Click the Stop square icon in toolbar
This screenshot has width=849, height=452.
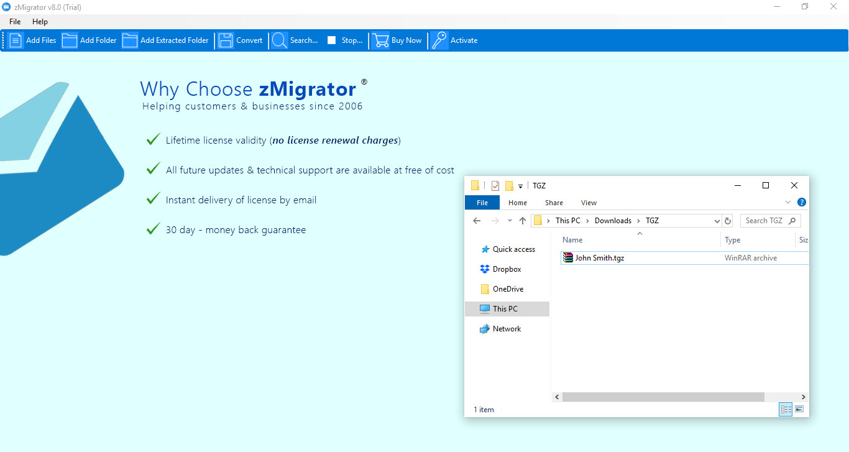tap(332, 40)
